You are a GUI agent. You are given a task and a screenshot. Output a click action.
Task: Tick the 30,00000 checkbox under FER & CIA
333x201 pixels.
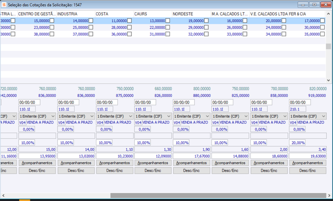coord(323,27)
